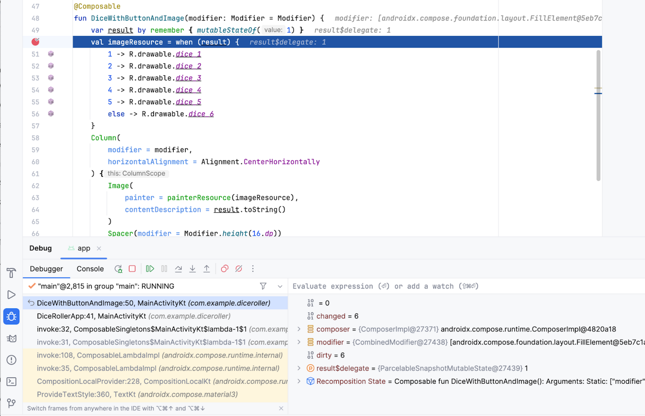
Task: Open View Breakpoints dialog icon
Action: coord(225,269)
